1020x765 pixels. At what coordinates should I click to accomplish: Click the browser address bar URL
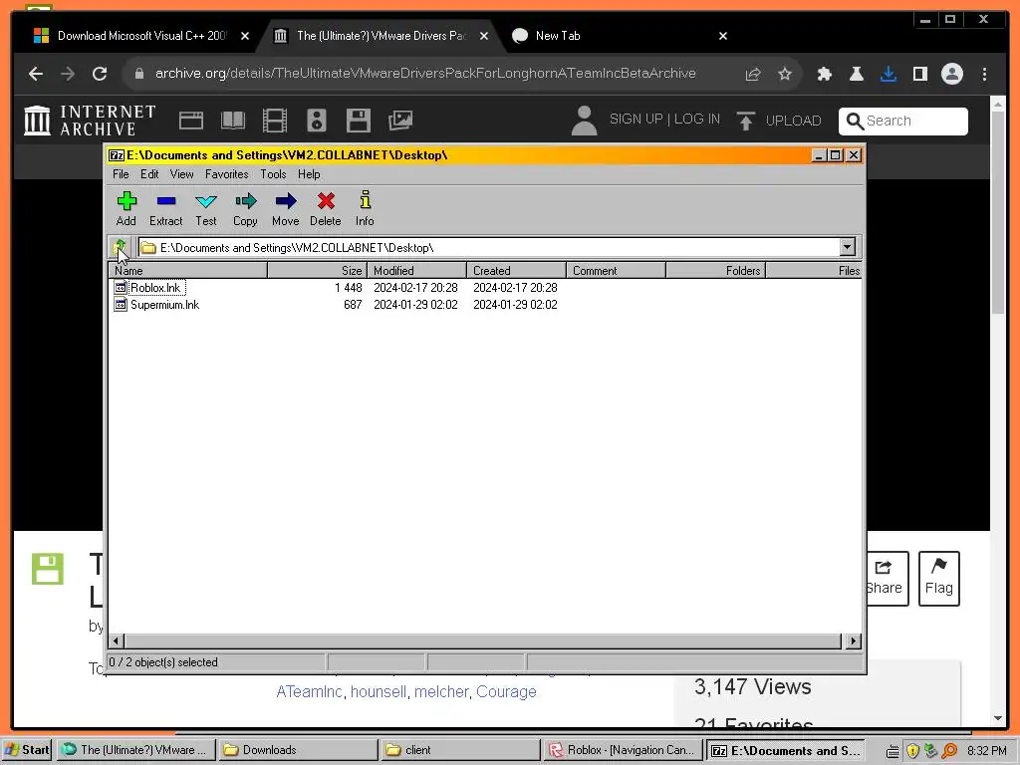[x=425, y=74]
